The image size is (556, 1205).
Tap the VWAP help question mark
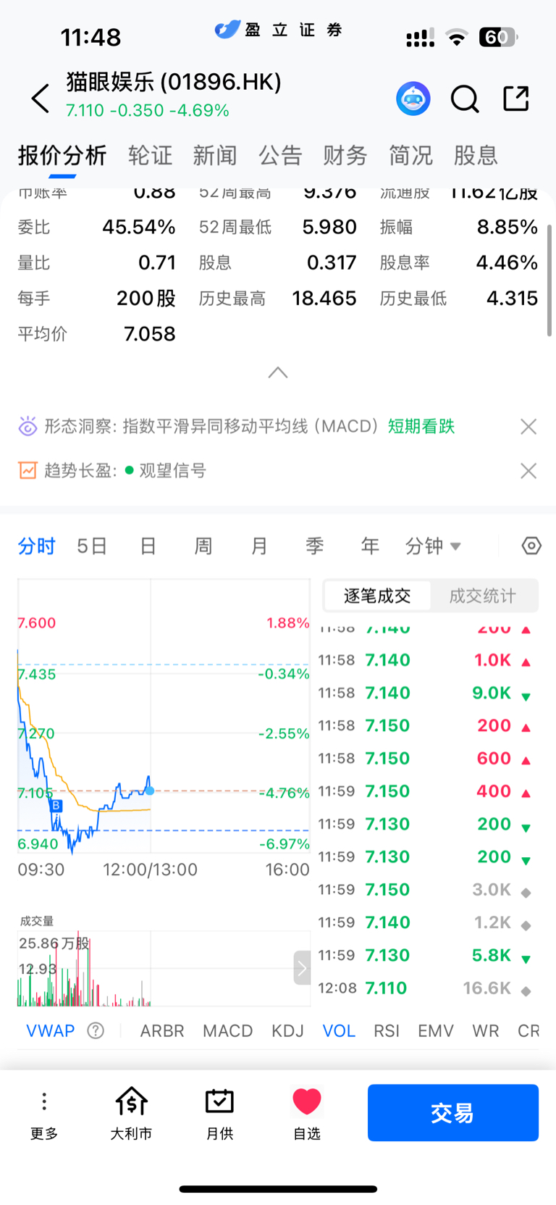[x=96, y=1030]
